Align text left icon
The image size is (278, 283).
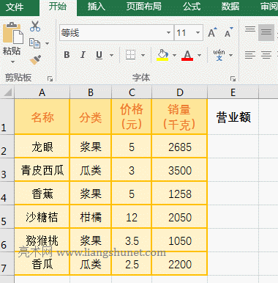[x=250, y=55]
